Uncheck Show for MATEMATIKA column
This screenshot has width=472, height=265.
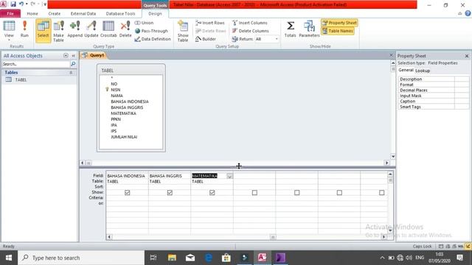pos(212,193)
